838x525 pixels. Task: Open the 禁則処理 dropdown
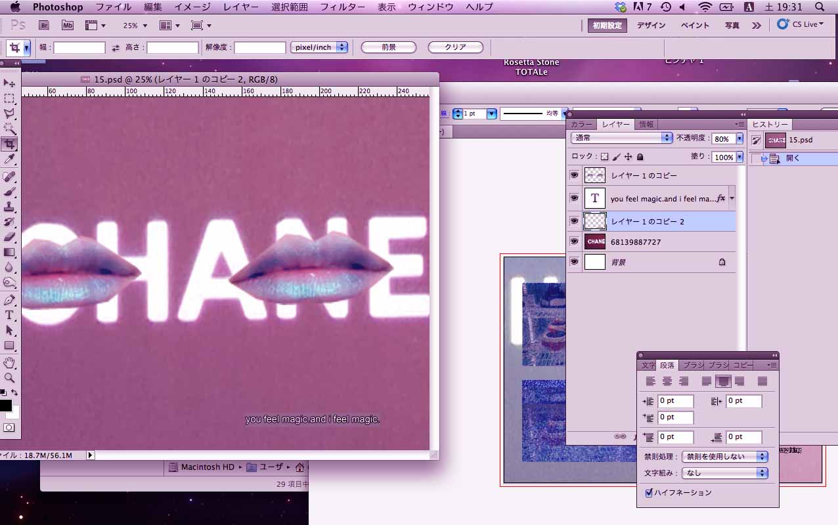pyautogui.click(x=726, y=457)
